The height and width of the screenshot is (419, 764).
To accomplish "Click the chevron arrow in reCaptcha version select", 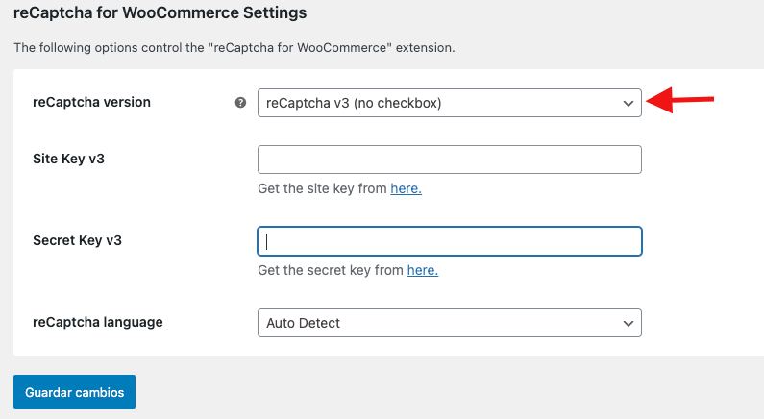I will 628,103.
